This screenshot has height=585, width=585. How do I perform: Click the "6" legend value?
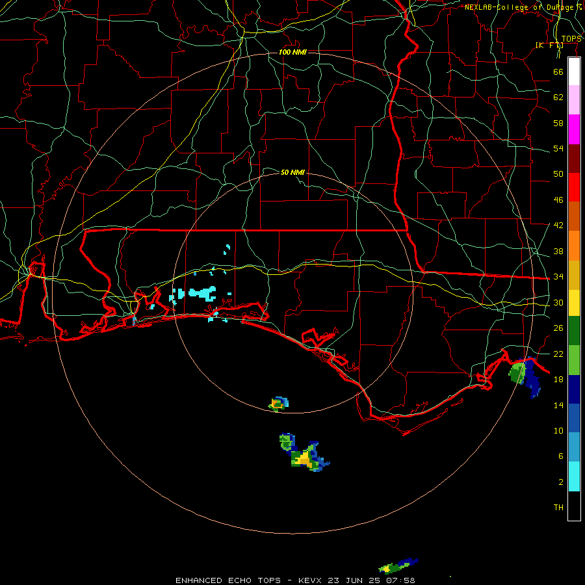(561, 456)
